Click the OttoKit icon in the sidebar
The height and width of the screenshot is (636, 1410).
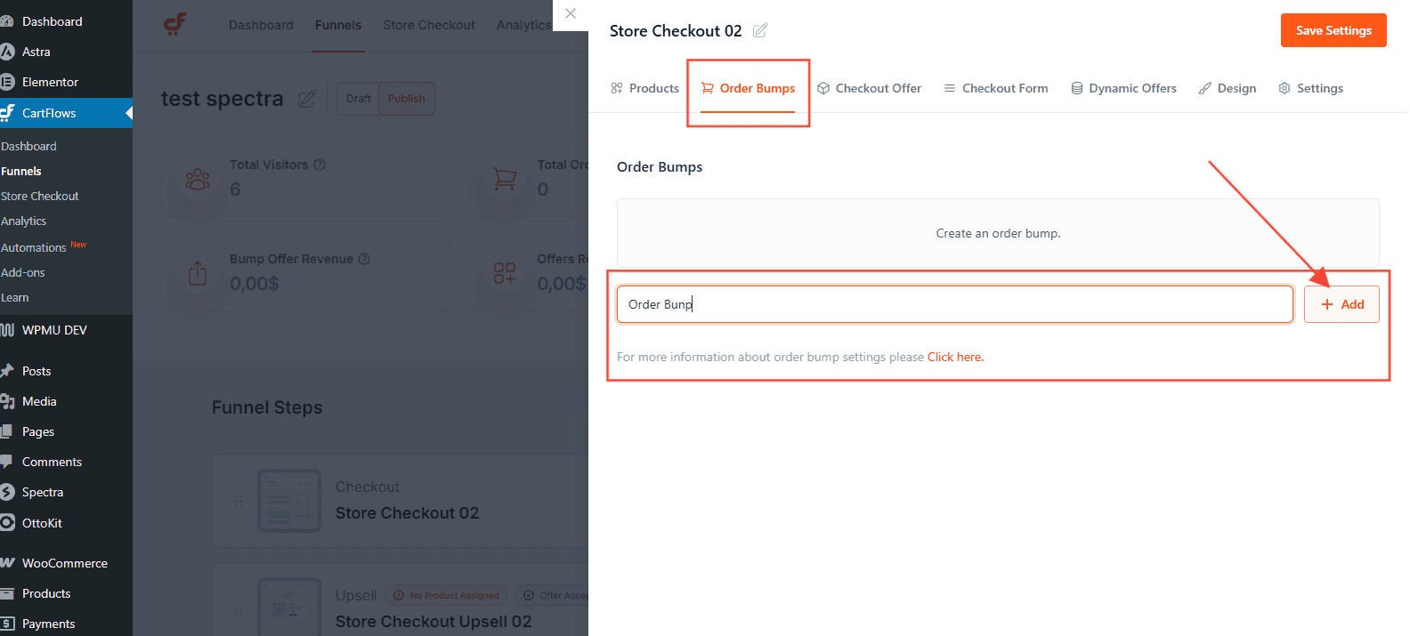(7, 523)
